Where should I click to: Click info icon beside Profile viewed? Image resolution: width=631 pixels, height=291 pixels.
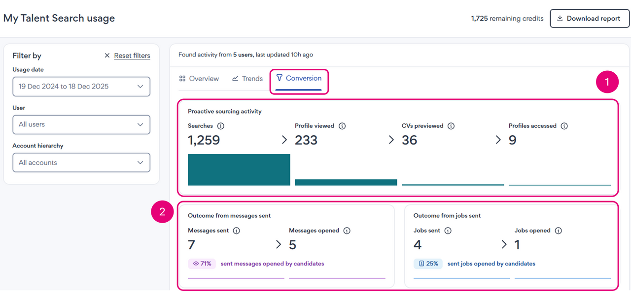click(342, 126)
